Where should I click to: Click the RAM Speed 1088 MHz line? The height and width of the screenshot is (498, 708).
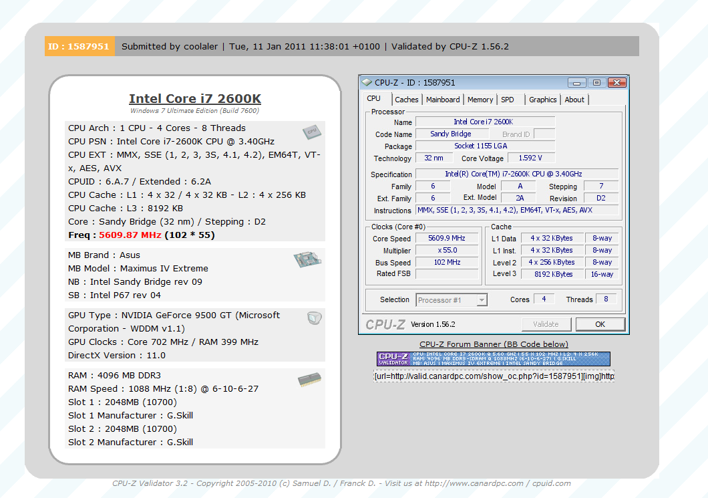pos(164,388)
